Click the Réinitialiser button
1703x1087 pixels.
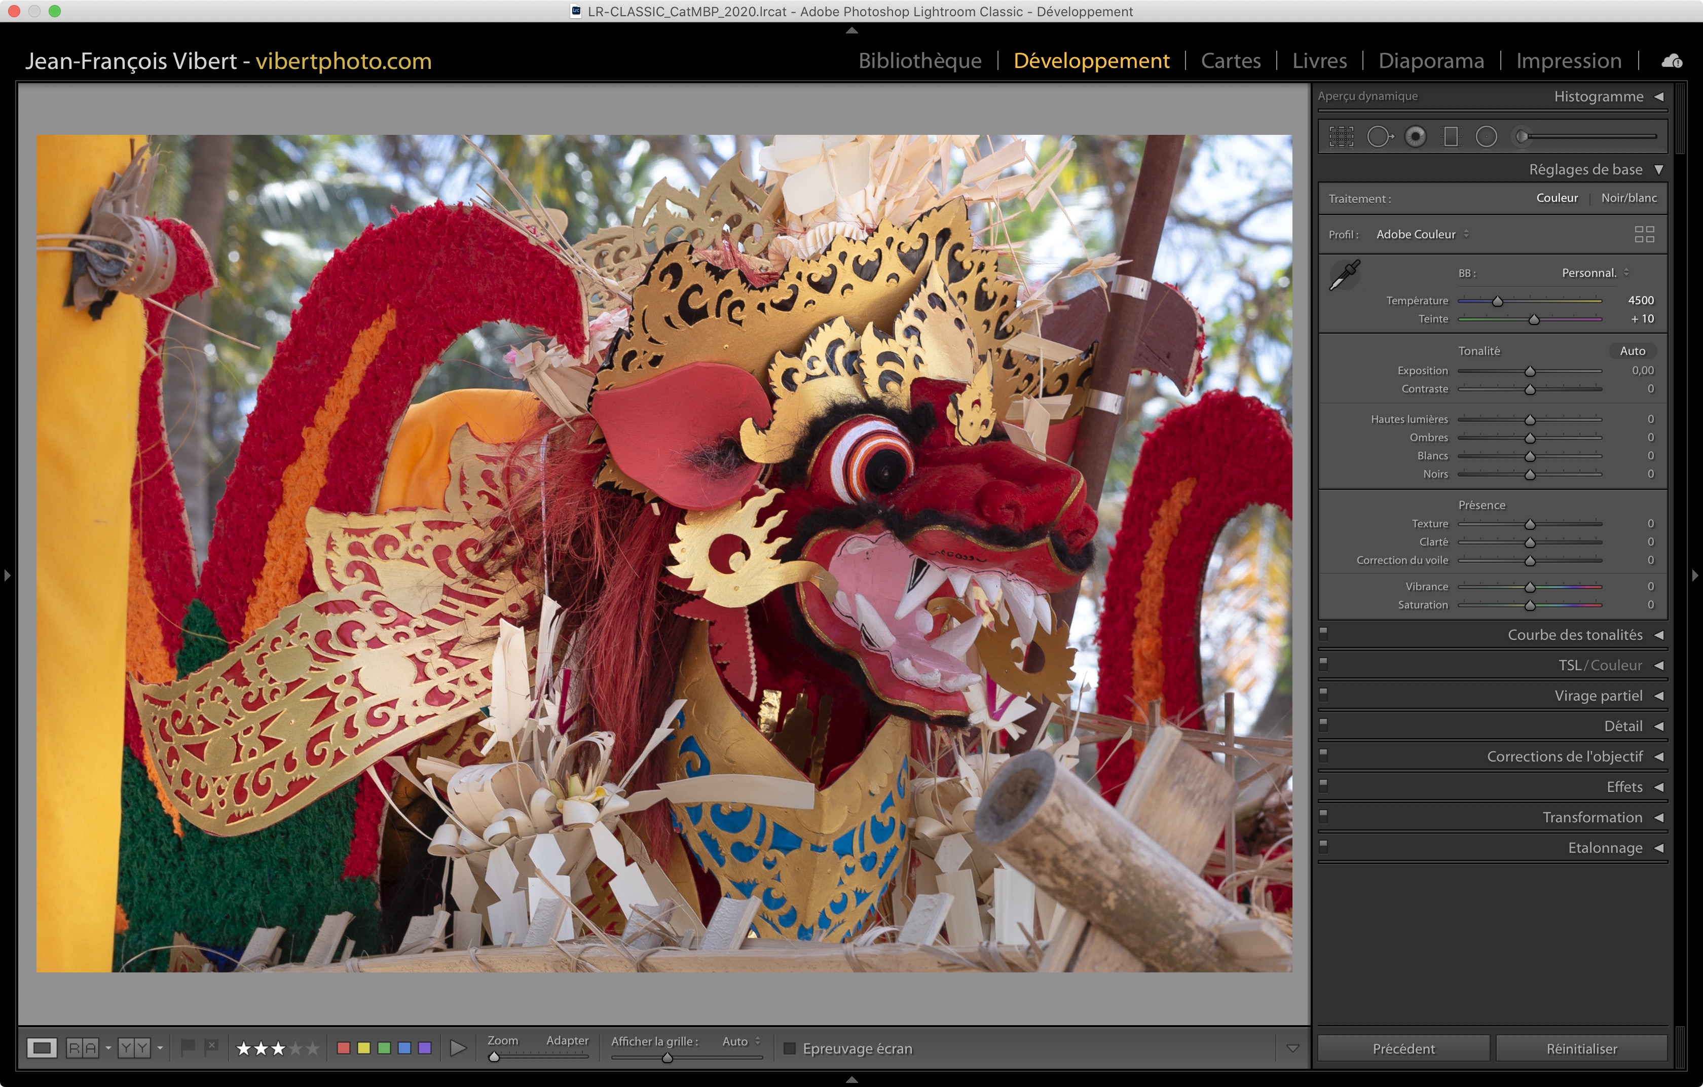pos(1581,1048)
